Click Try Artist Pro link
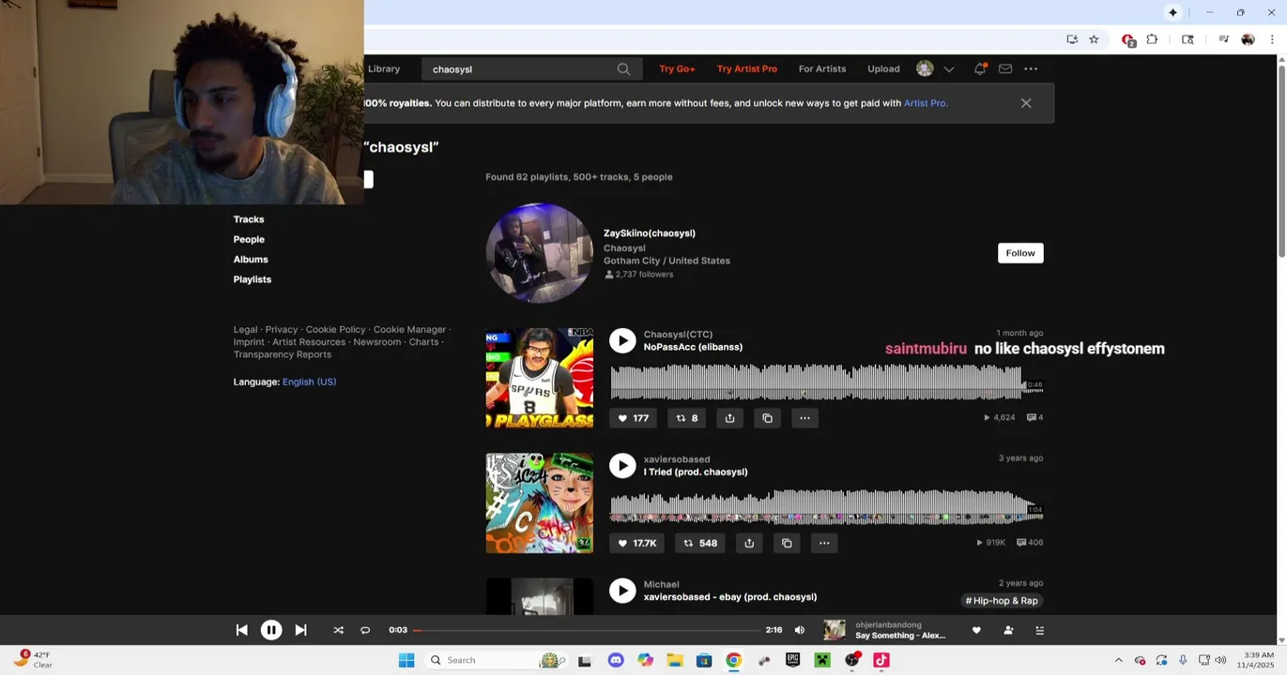 (747, 68)
